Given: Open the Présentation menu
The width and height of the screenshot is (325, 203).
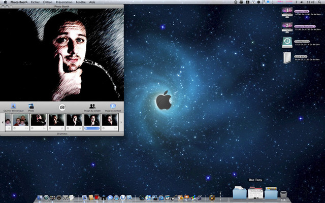Looking at the screenshot, I should pos(64,2).
